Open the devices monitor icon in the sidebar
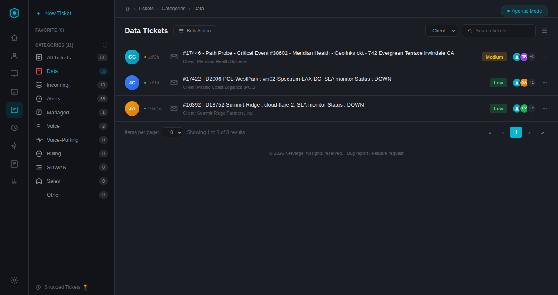The image size is (558, 295). pyautogui.click(x=14, y=73)
